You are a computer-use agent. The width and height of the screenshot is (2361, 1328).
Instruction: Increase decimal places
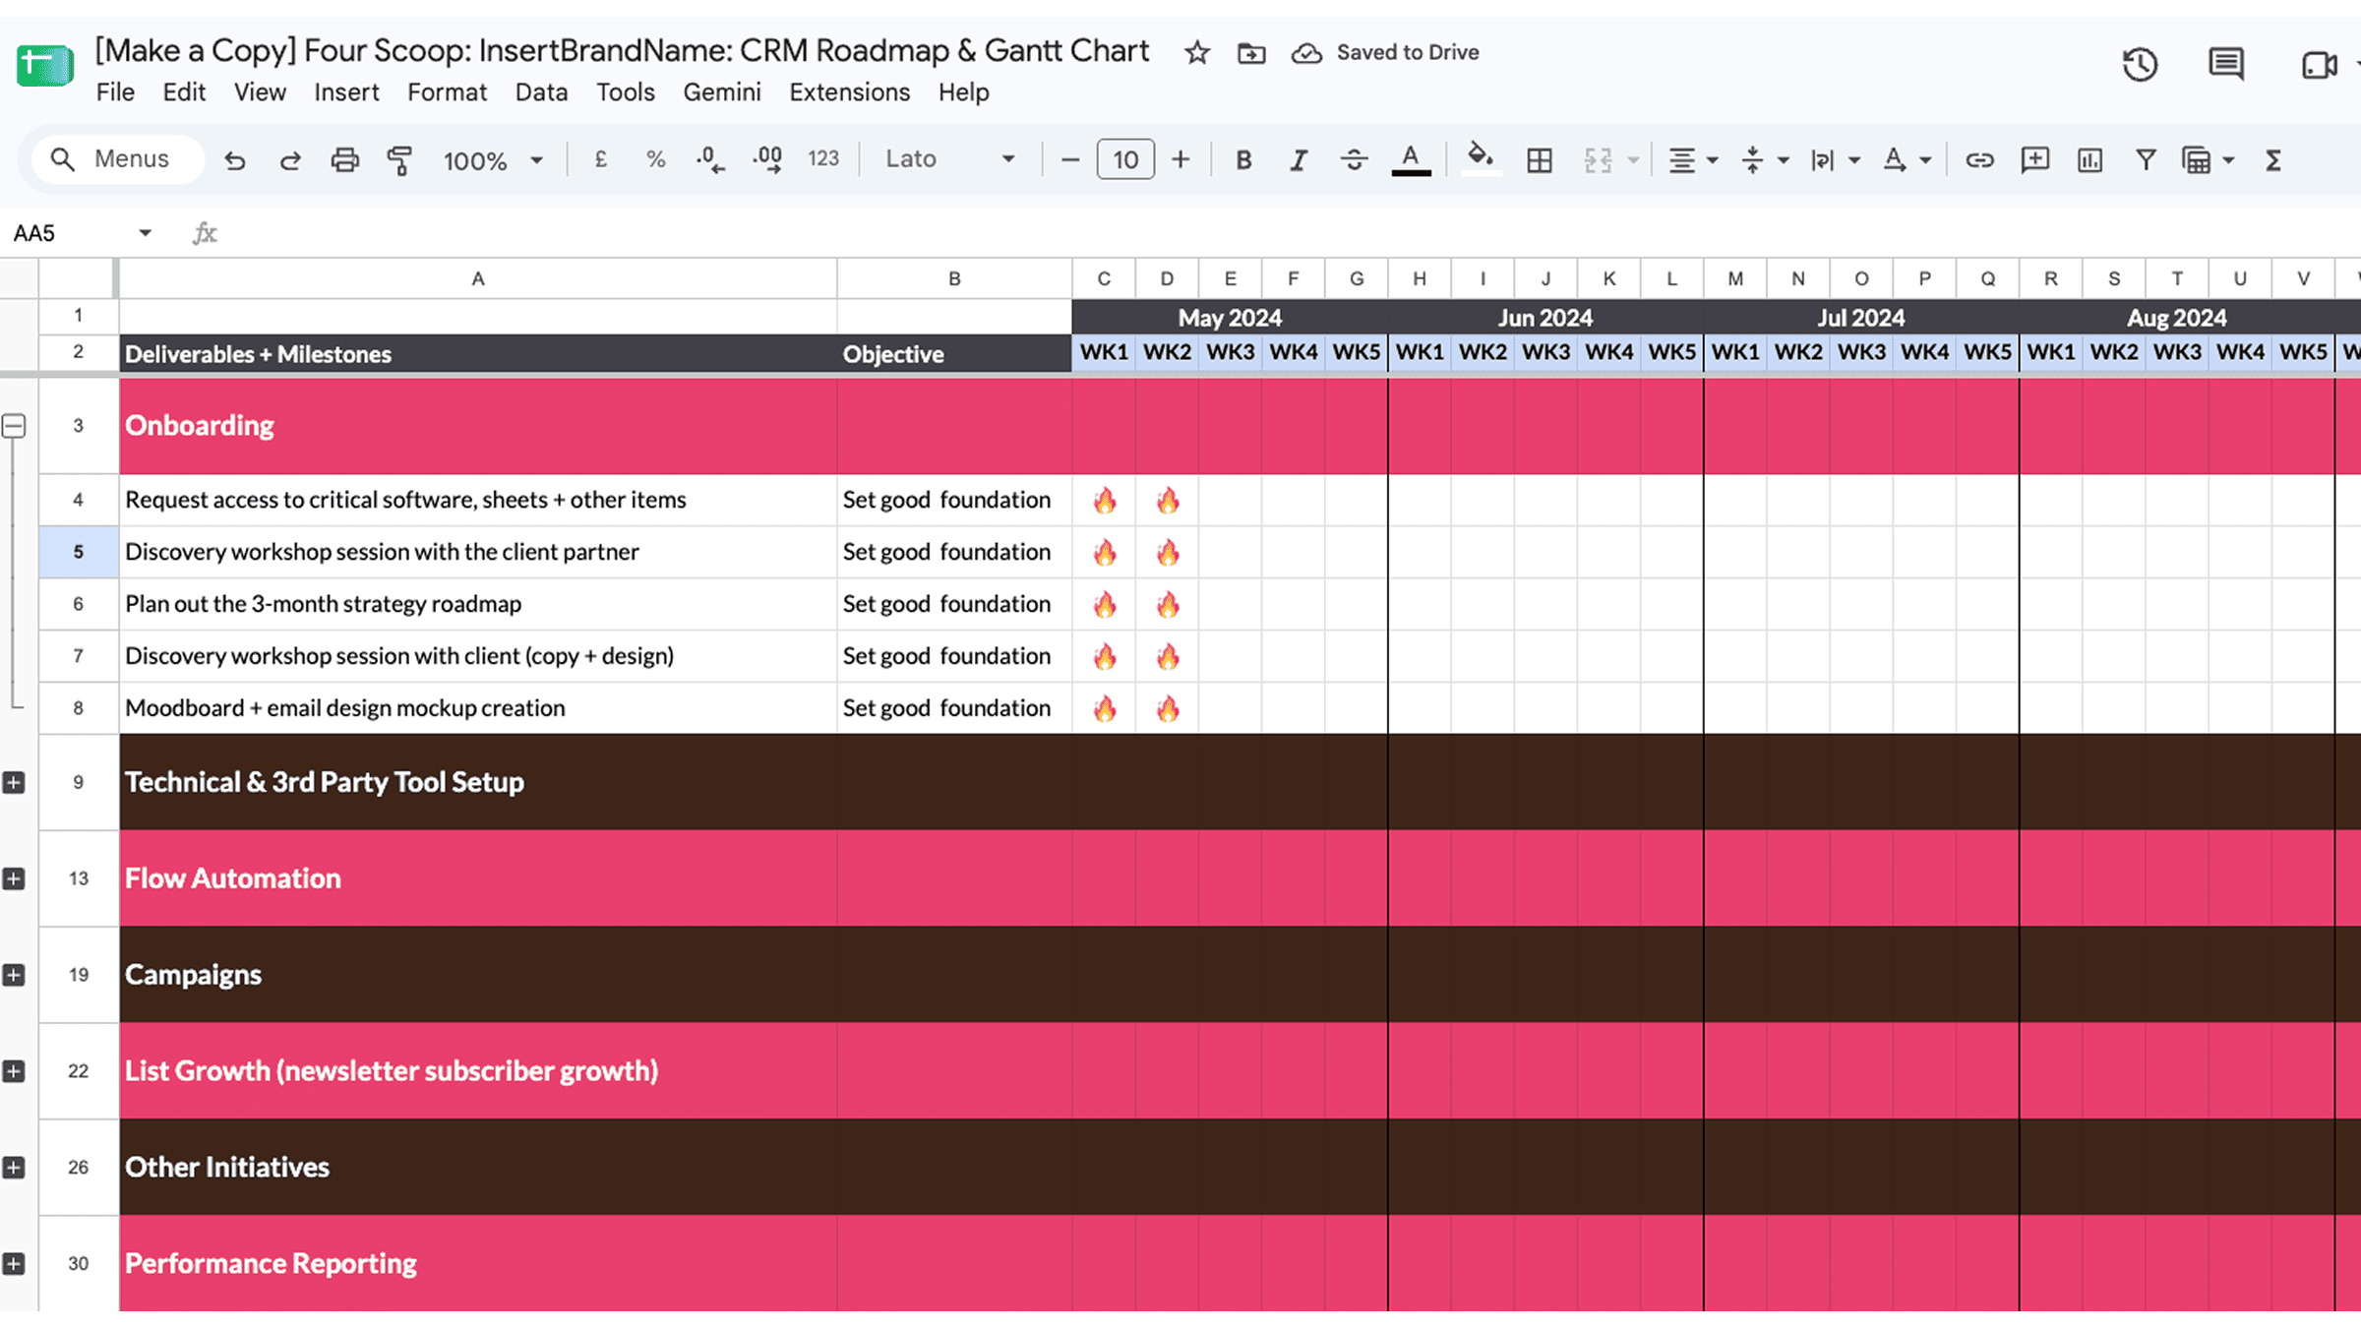click(767, 159)
